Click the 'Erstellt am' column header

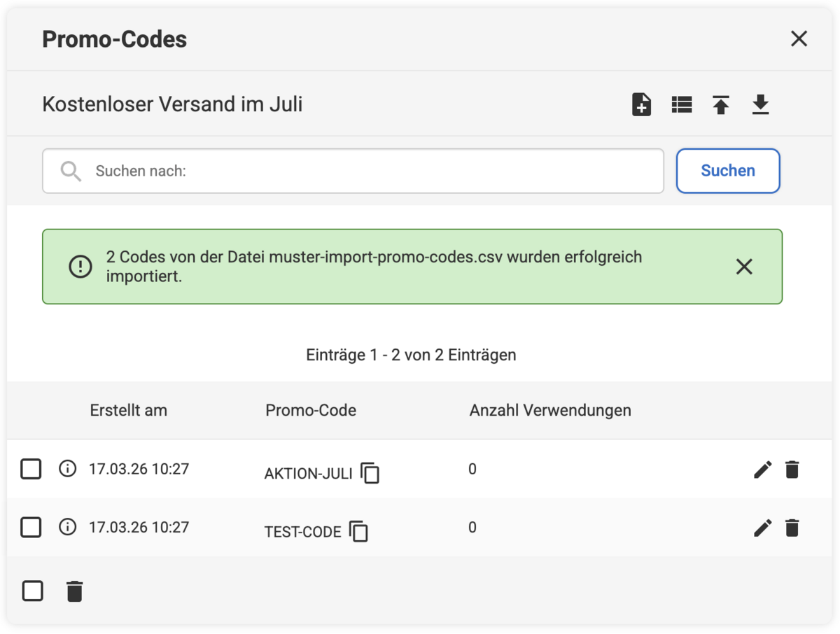coord(129,411)
